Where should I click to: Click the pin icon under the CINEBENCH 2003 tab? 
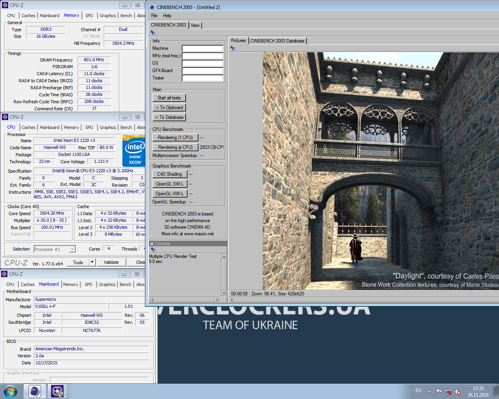[x=153, y=33]
